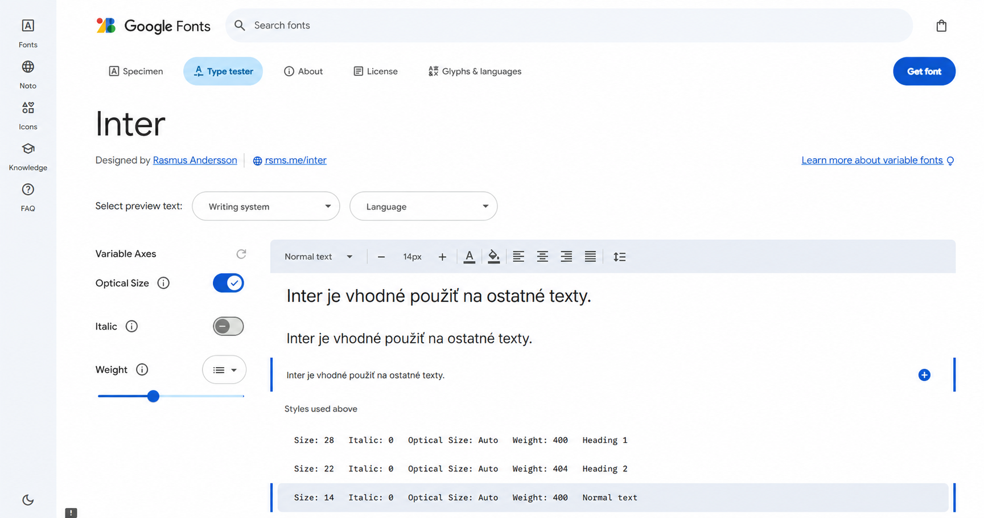Open the Weight list dropdown

[224, 370]
